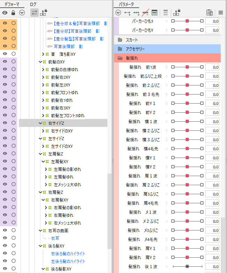Click the value field of パーカーひもY
The height and width of the screenshot is (273, 227).
[x=212, y=30]
